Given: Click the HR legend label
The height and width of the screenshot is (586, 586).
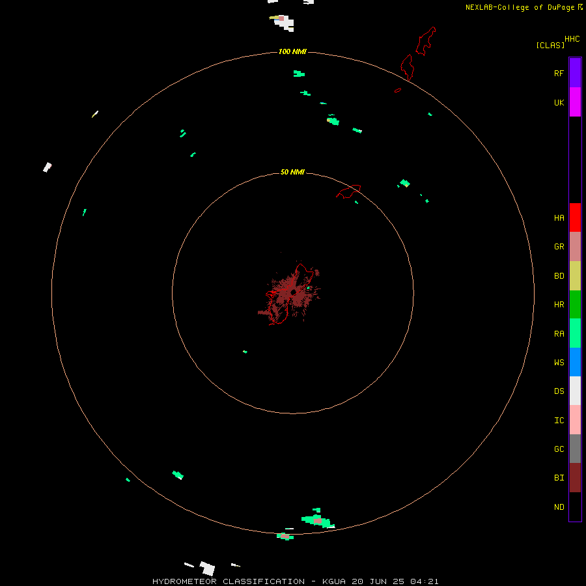Looking at the screenshot, I should (x=559, y=305).
